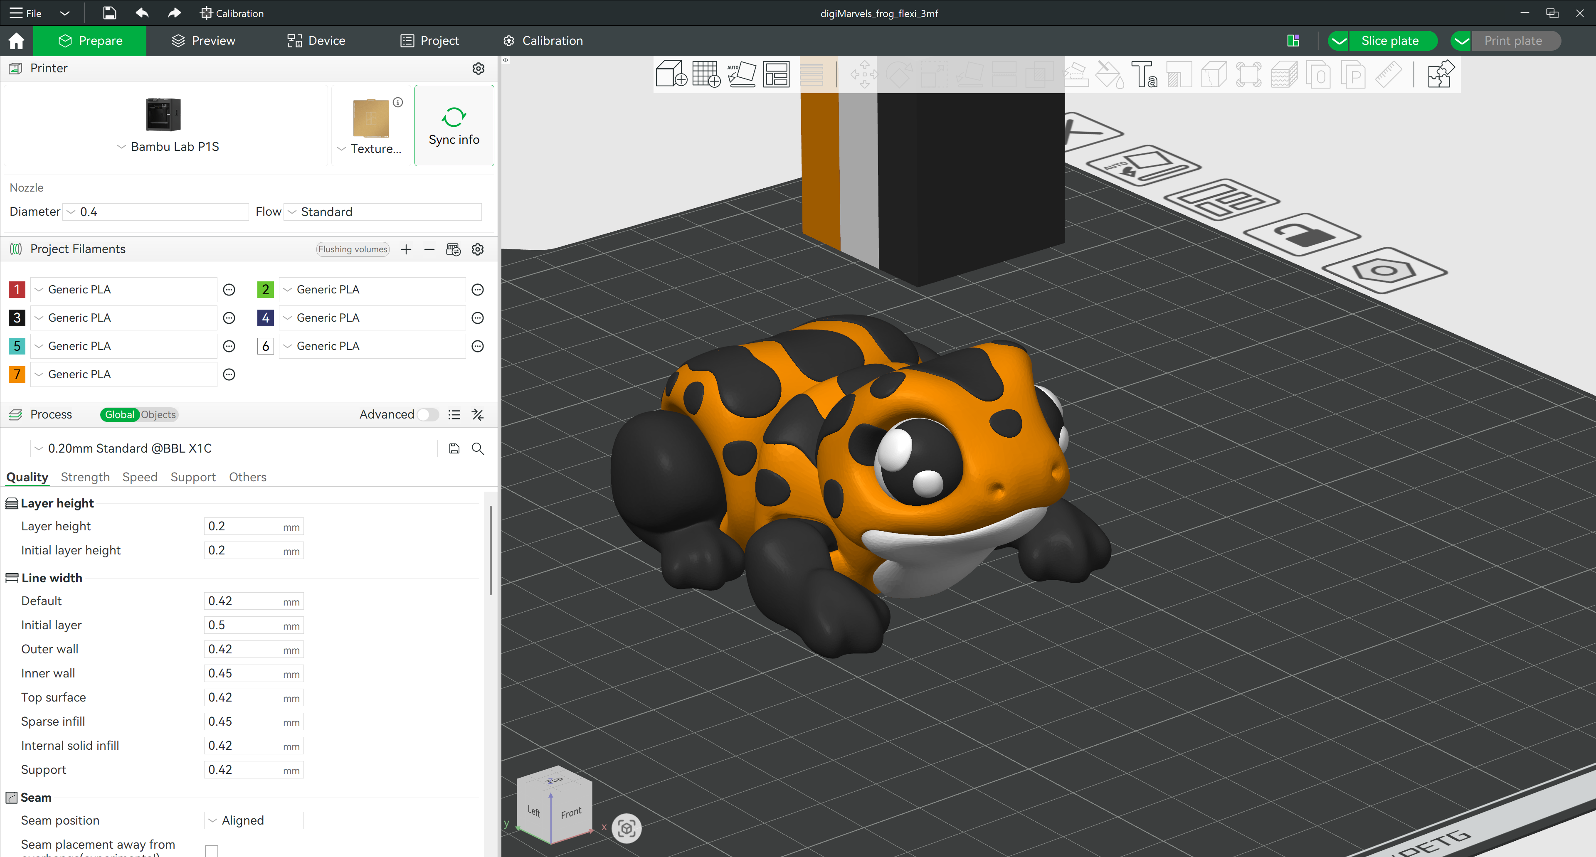Remove a filament with the minus icon

click(x=429, y=249)
